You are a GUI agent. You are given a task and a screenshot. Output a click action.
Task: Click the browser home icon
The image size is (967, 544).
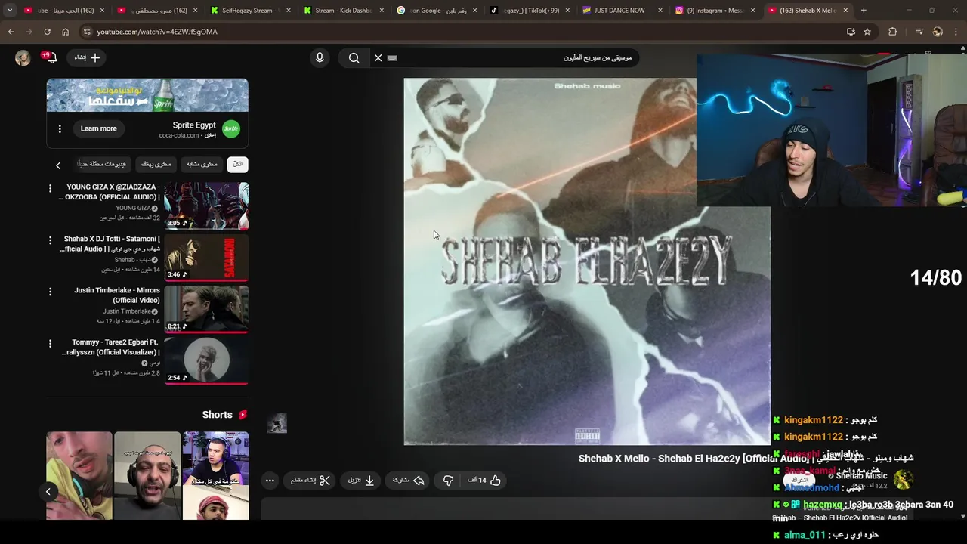pos(65,32)
